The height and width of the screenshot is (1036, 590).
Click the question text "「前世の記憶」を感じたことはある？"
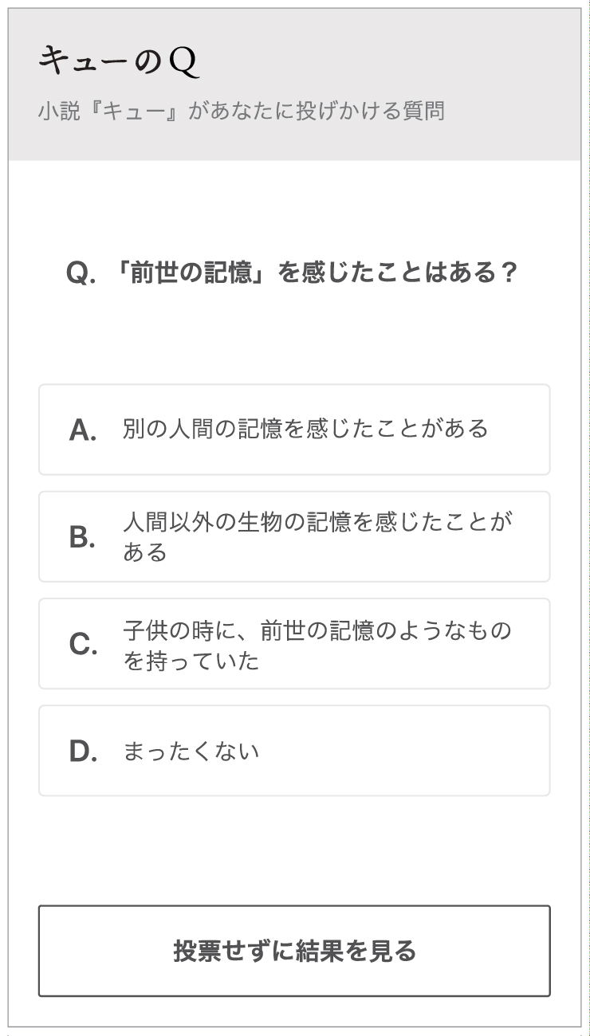pyautogui.click(x=316, y=273)
